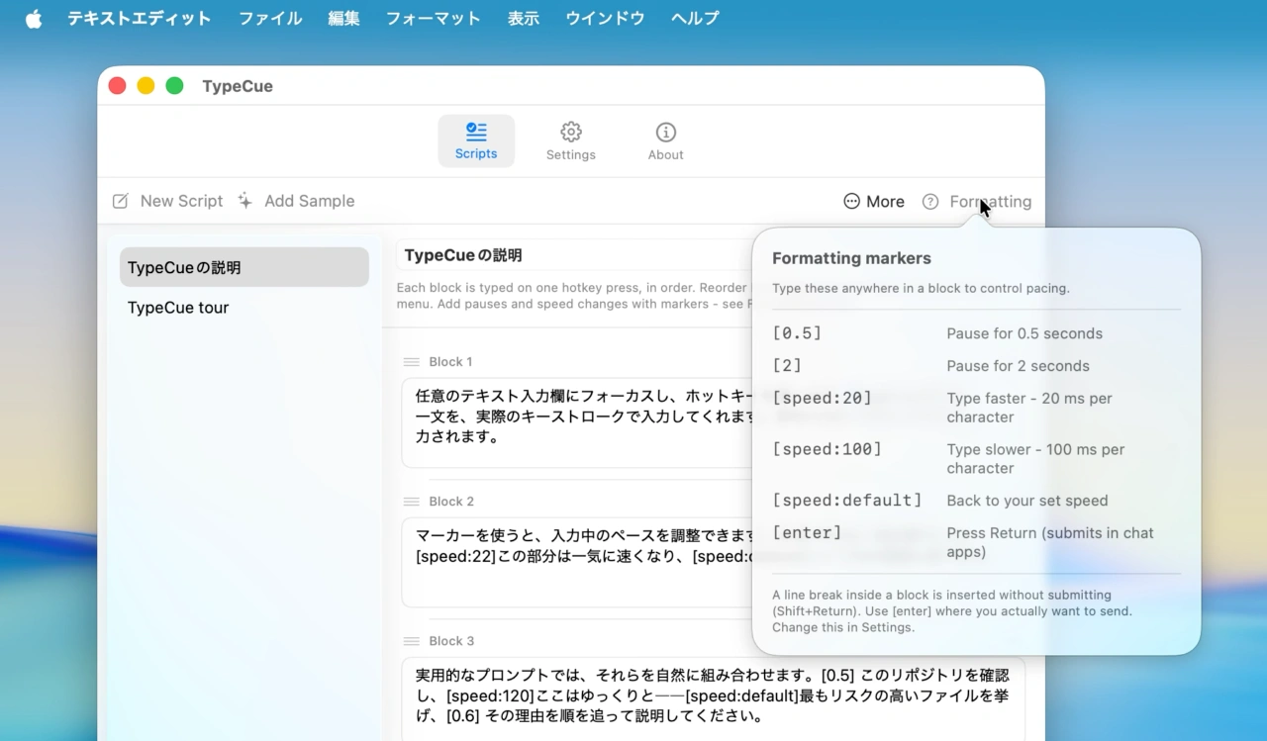Click the New Script compose icon
1267x741 pixels.
tap(121, 201)
